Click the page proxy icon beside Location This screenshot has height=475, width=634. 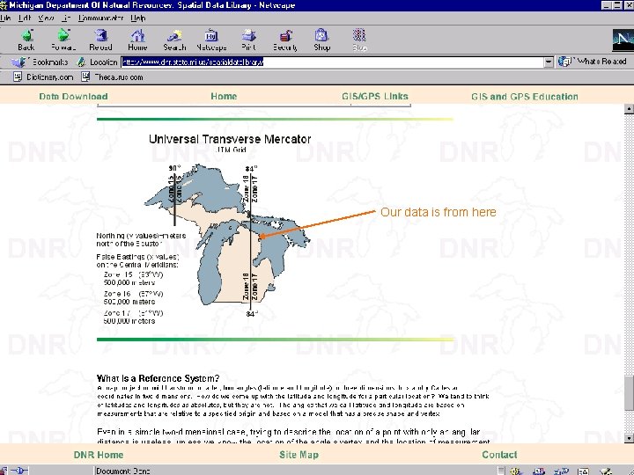[81, 62]
